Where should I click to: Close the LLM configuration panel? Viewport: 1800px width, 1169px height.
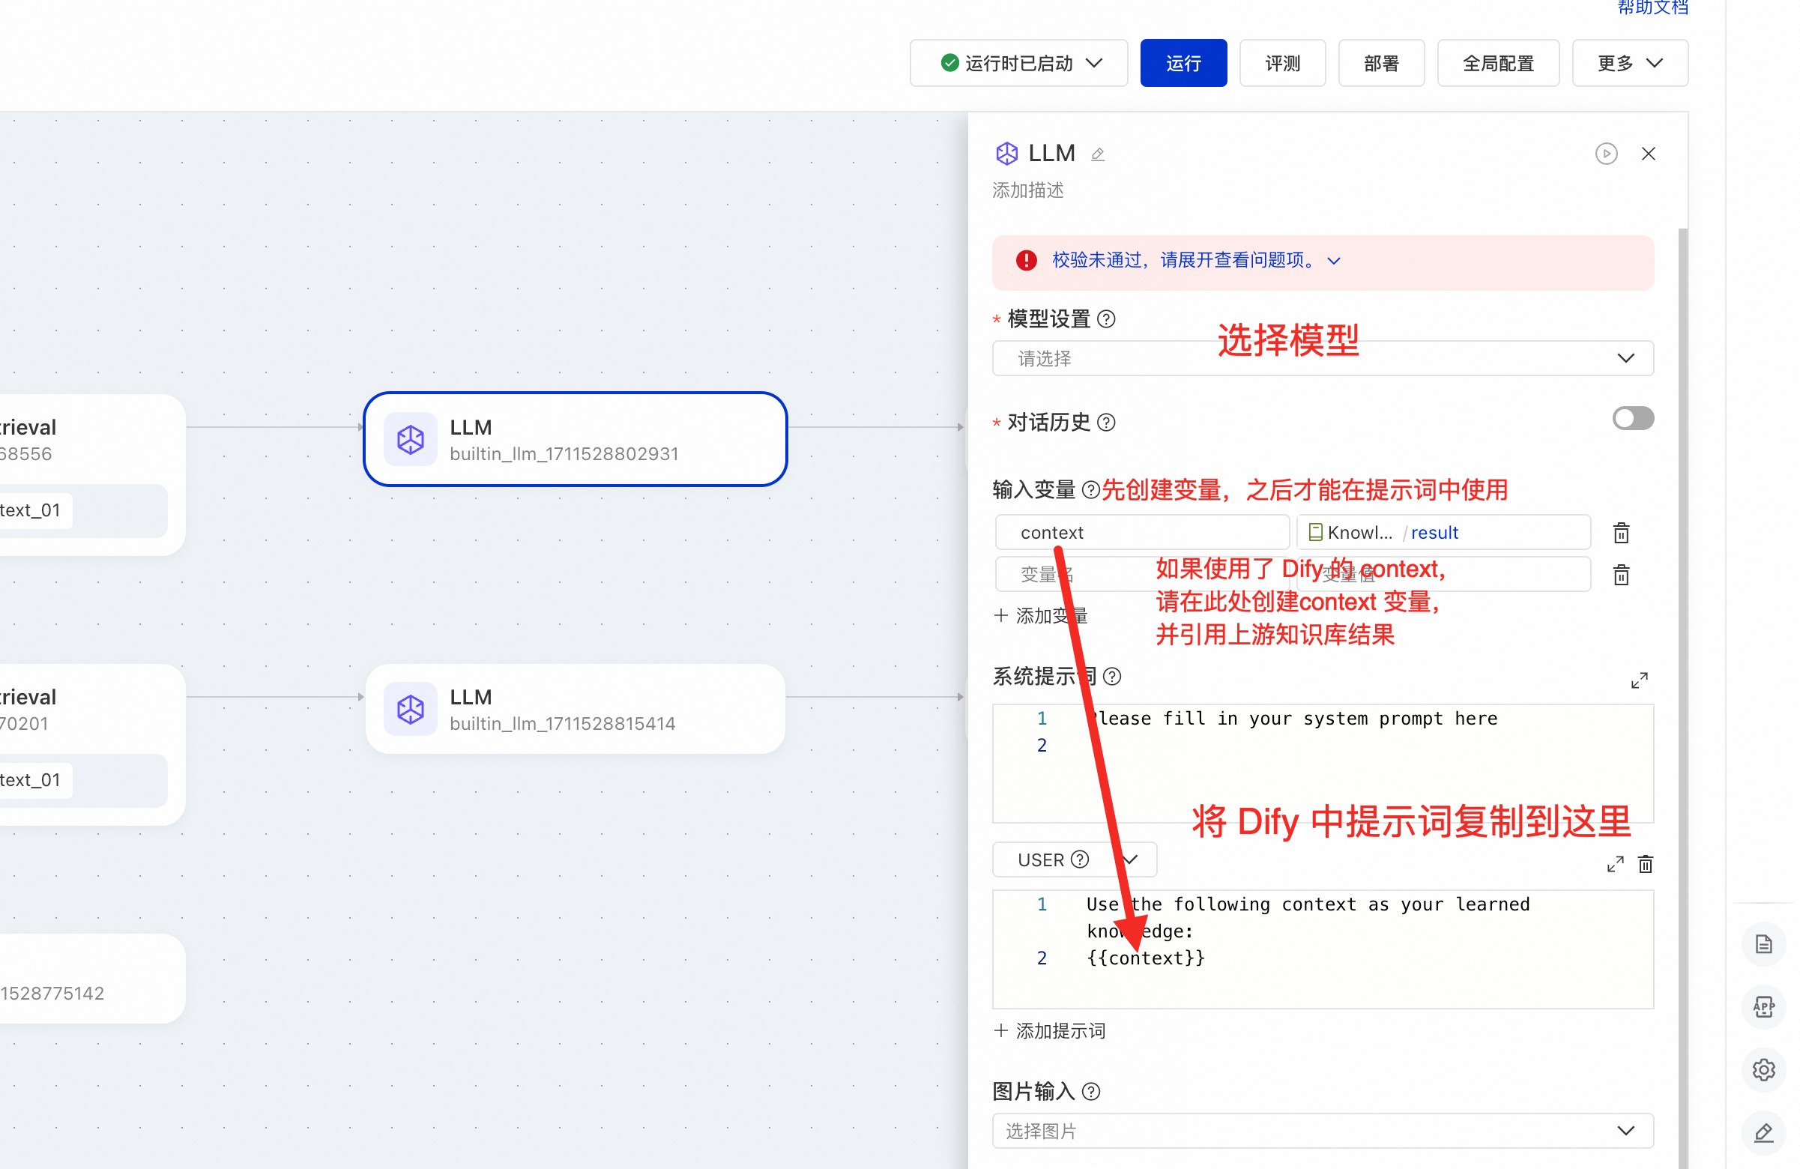[1649, 154]
